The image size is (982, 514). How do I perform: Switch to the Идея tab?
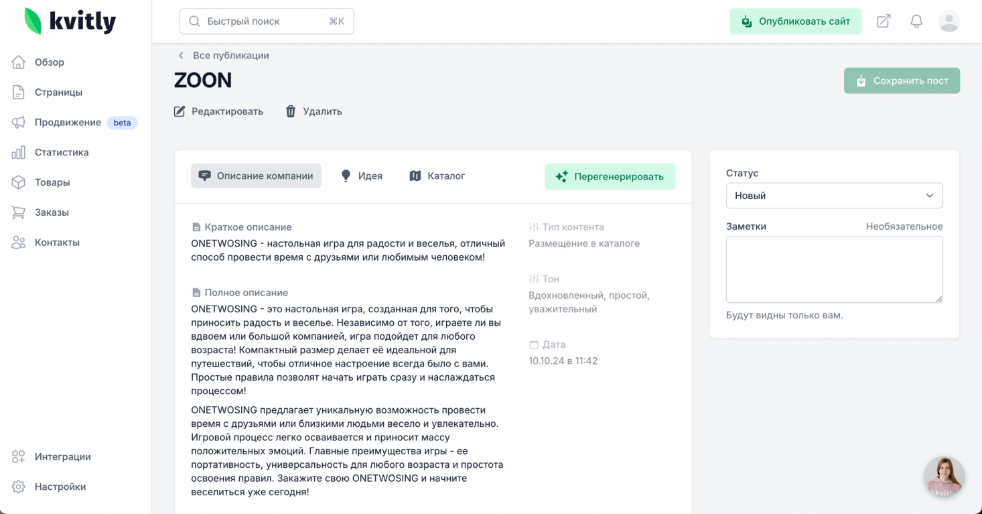pos(362,176)
